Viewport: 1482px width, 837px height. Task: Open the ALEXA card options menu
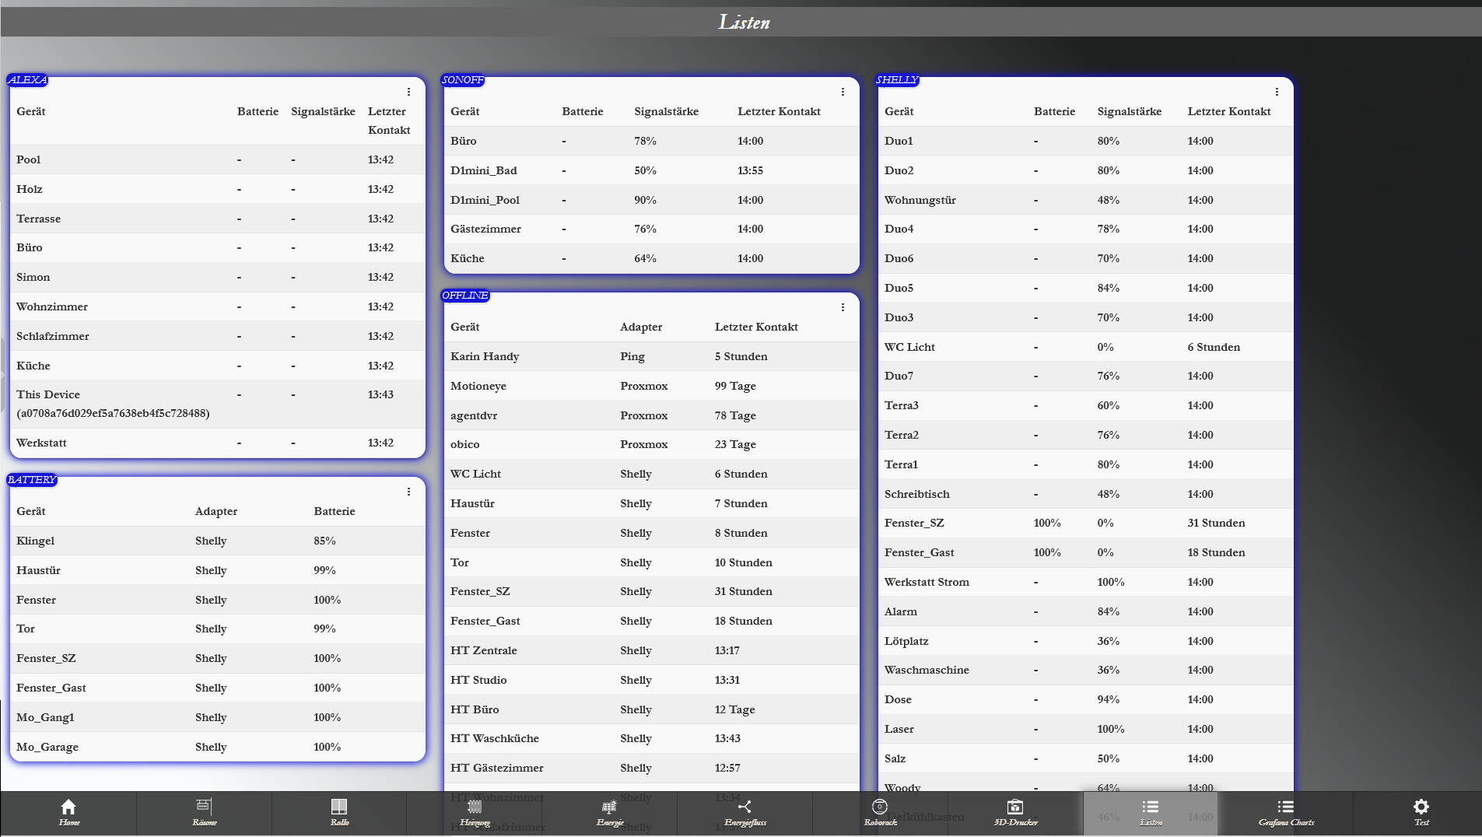(408, 92)
